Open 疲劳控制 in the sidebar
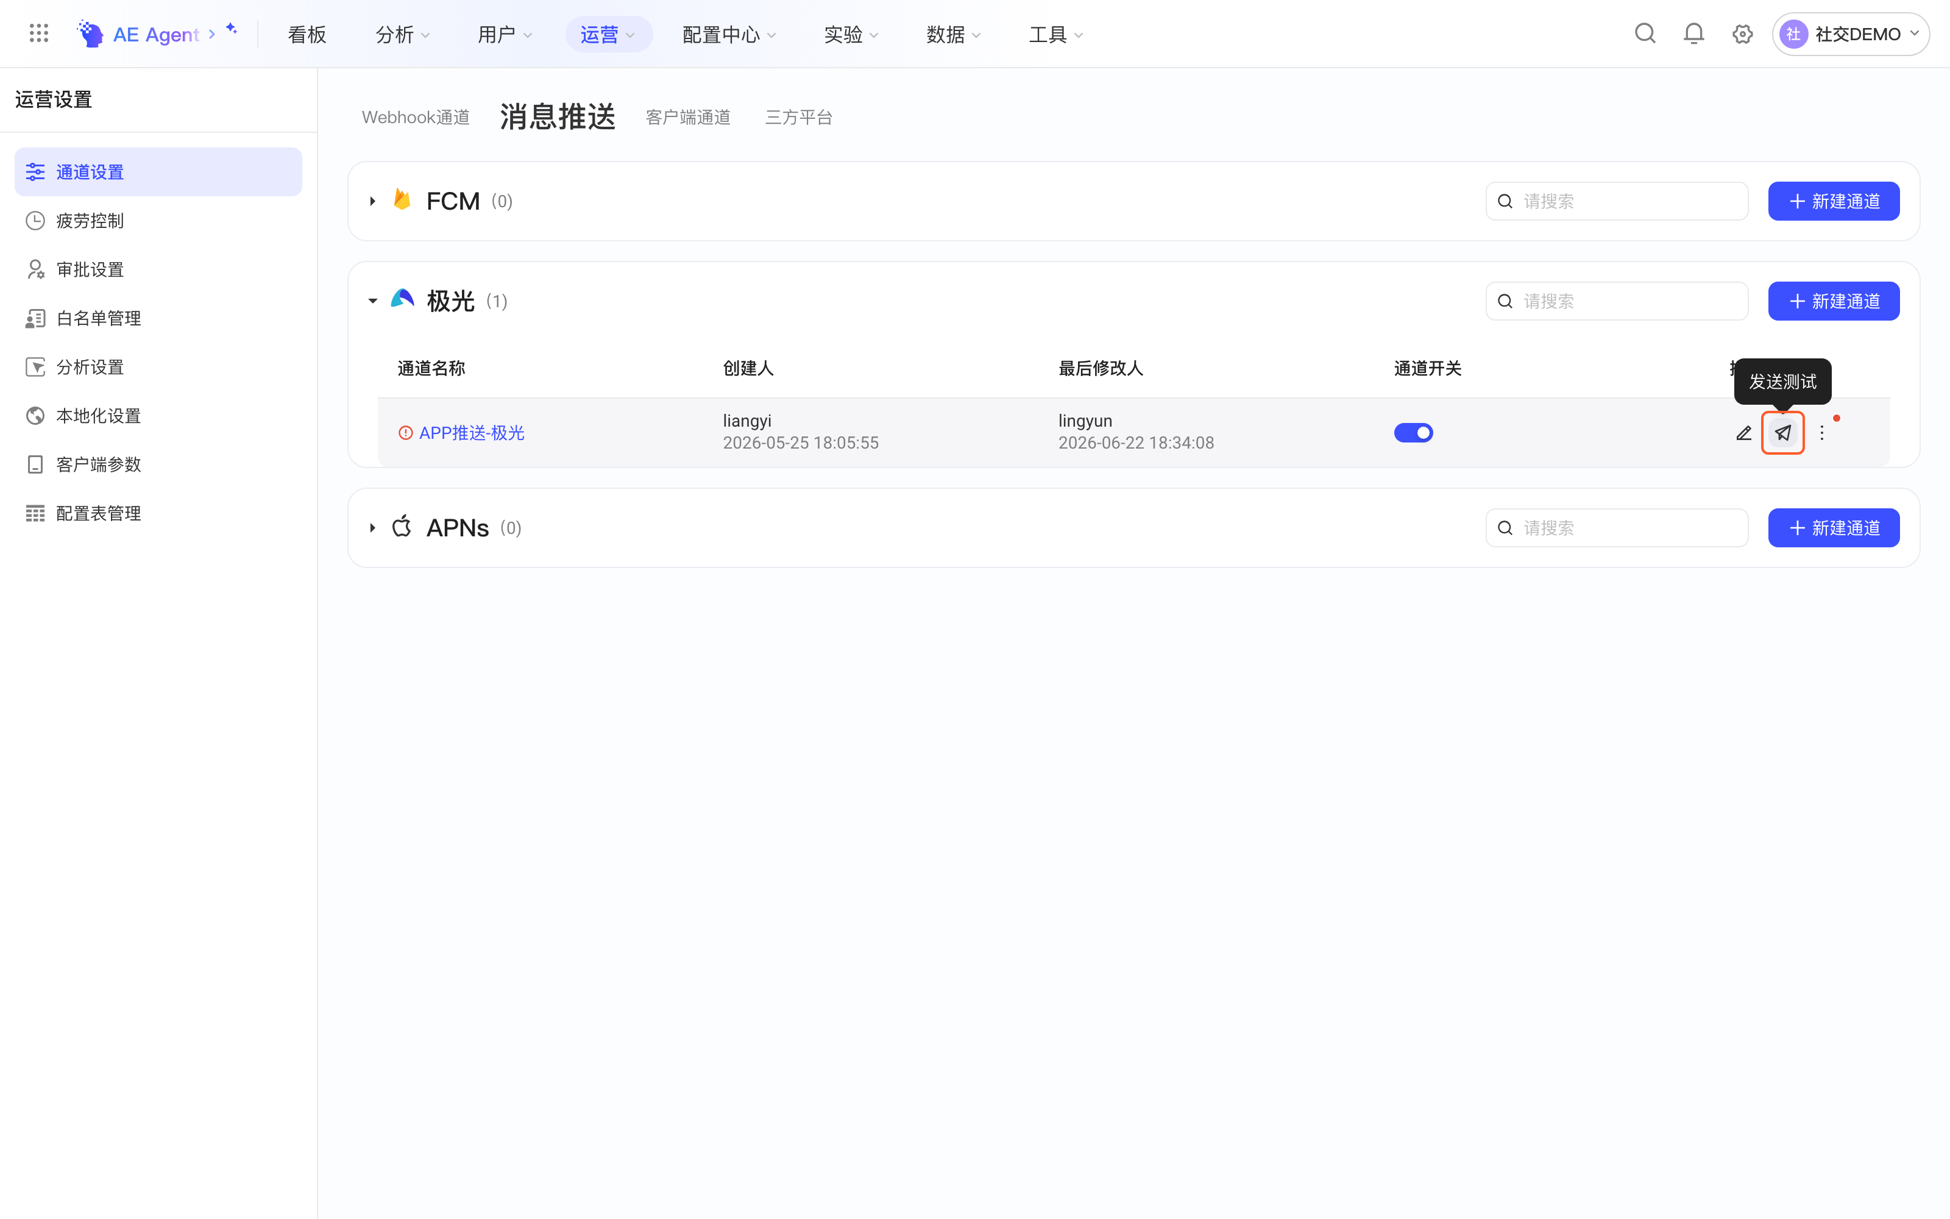Image resolution: width=1950 pixels, height=1219 pixels. pos(158,220)
